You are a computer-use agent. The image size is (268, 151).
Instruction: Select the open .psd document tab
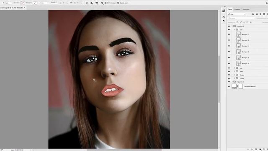click(x=11, y=8)
